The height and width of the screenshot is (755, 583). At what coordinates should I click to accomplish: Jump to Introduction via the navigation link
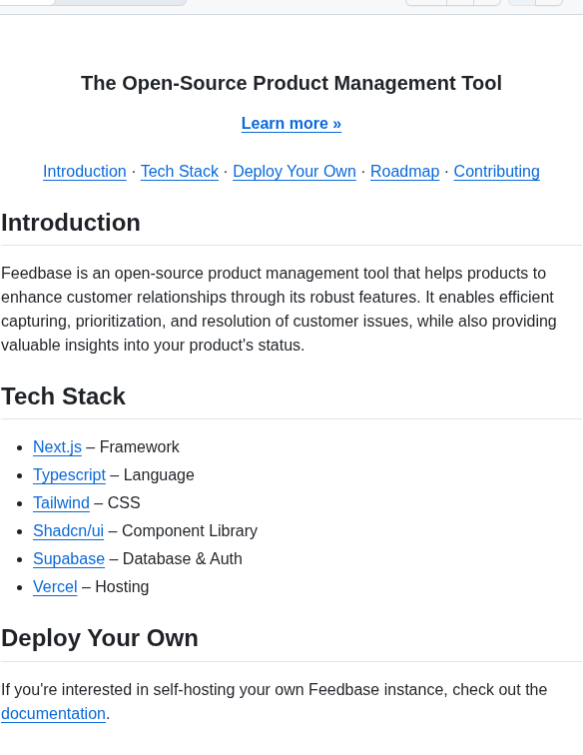click(x=85, y=172)
